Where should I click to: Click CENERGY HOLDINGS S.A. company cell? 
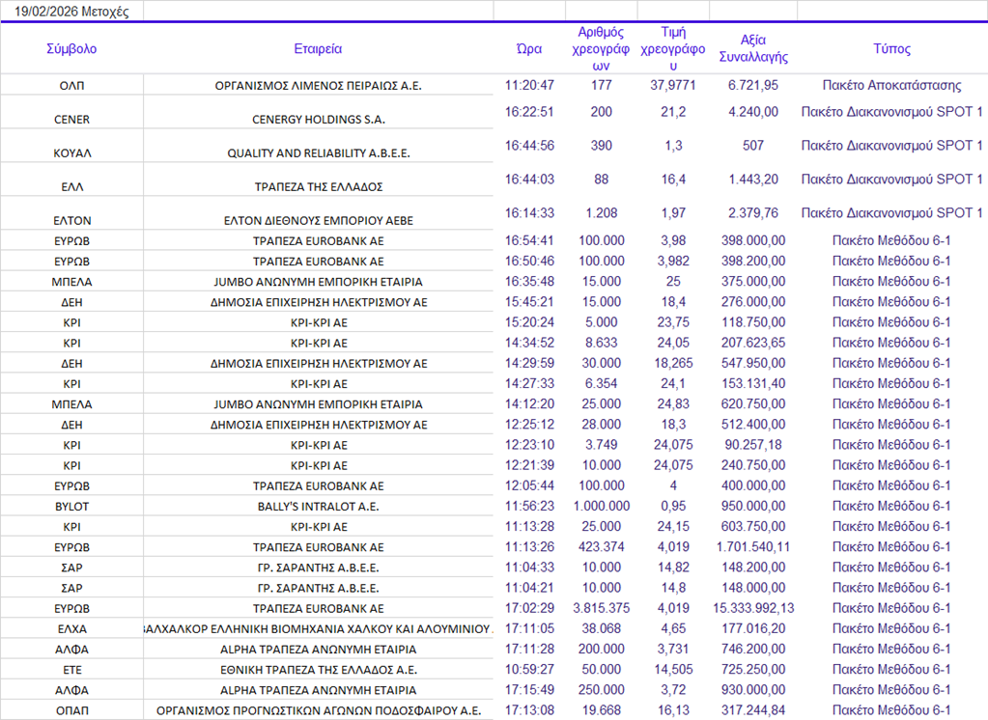pyautogui.click(x=318, y=119)
